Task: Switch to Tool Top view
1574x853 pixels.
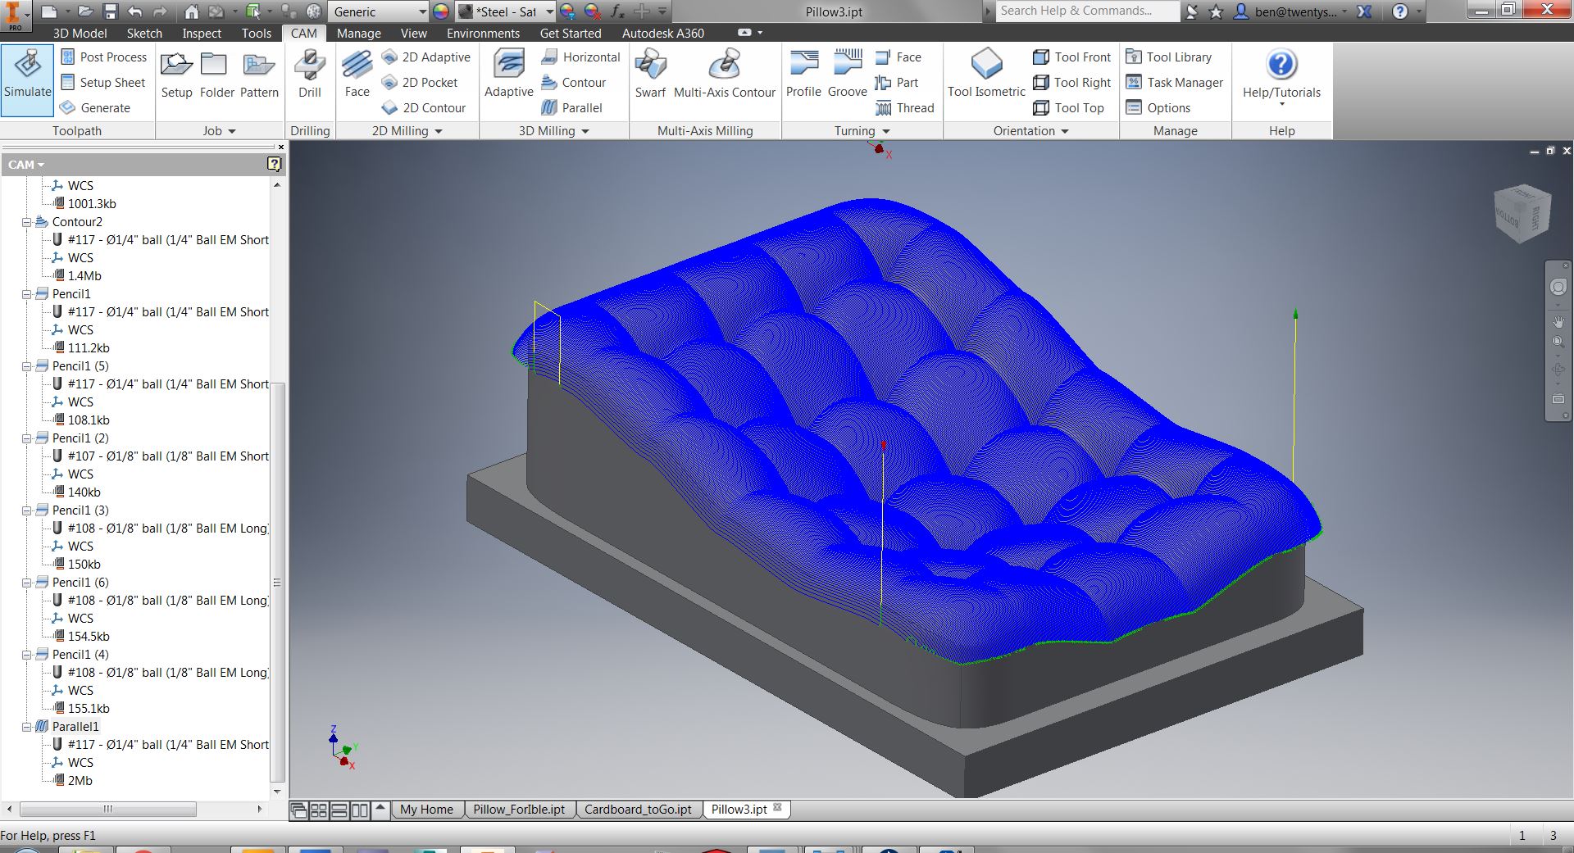Action: point(1069,108)
